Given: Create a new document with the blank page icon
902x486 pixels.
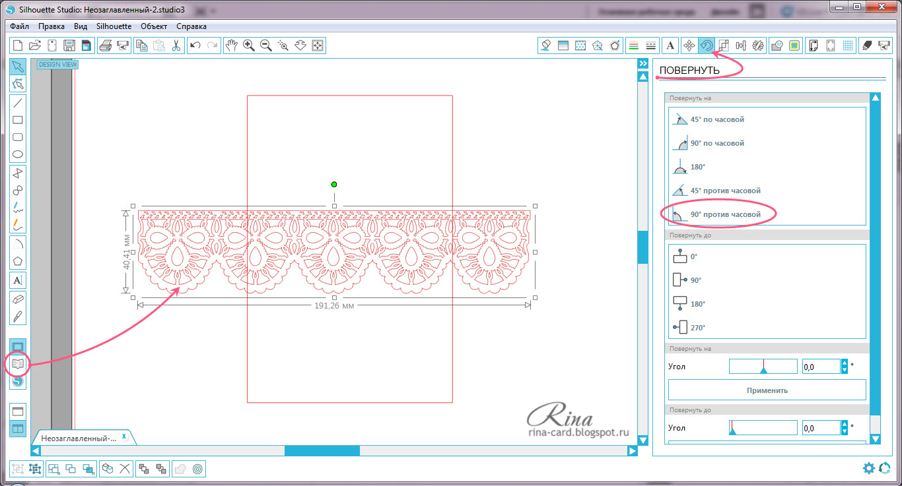Looking at the screenshot, I should pos(18,46).
